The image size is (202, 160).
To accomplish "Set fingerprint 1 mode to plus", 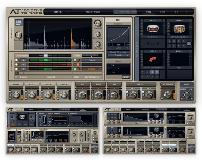I will (75, 60).
